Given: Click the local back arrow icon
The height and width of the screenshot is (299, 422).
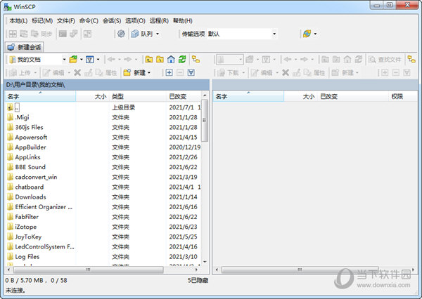Looking at the screenshot, I should pos(111,59).
